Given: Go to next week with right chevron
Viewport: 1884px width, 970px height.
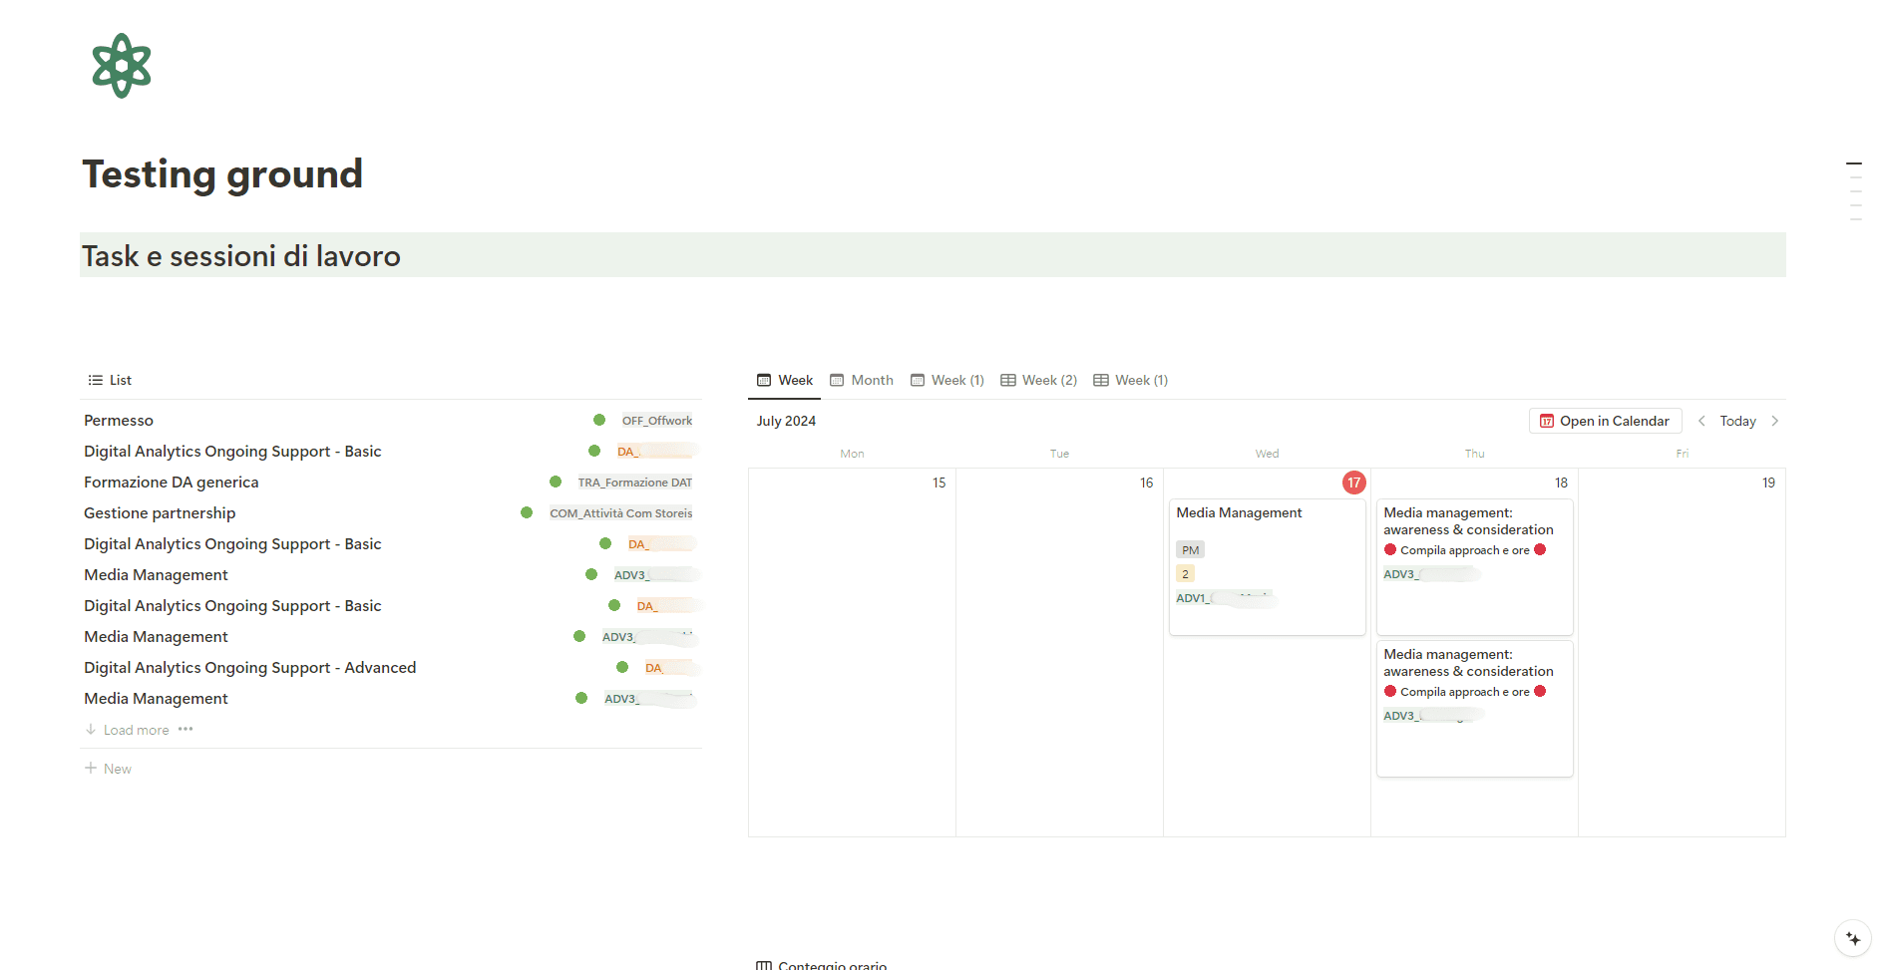Looking at the screenshot, I should 1775,421.
